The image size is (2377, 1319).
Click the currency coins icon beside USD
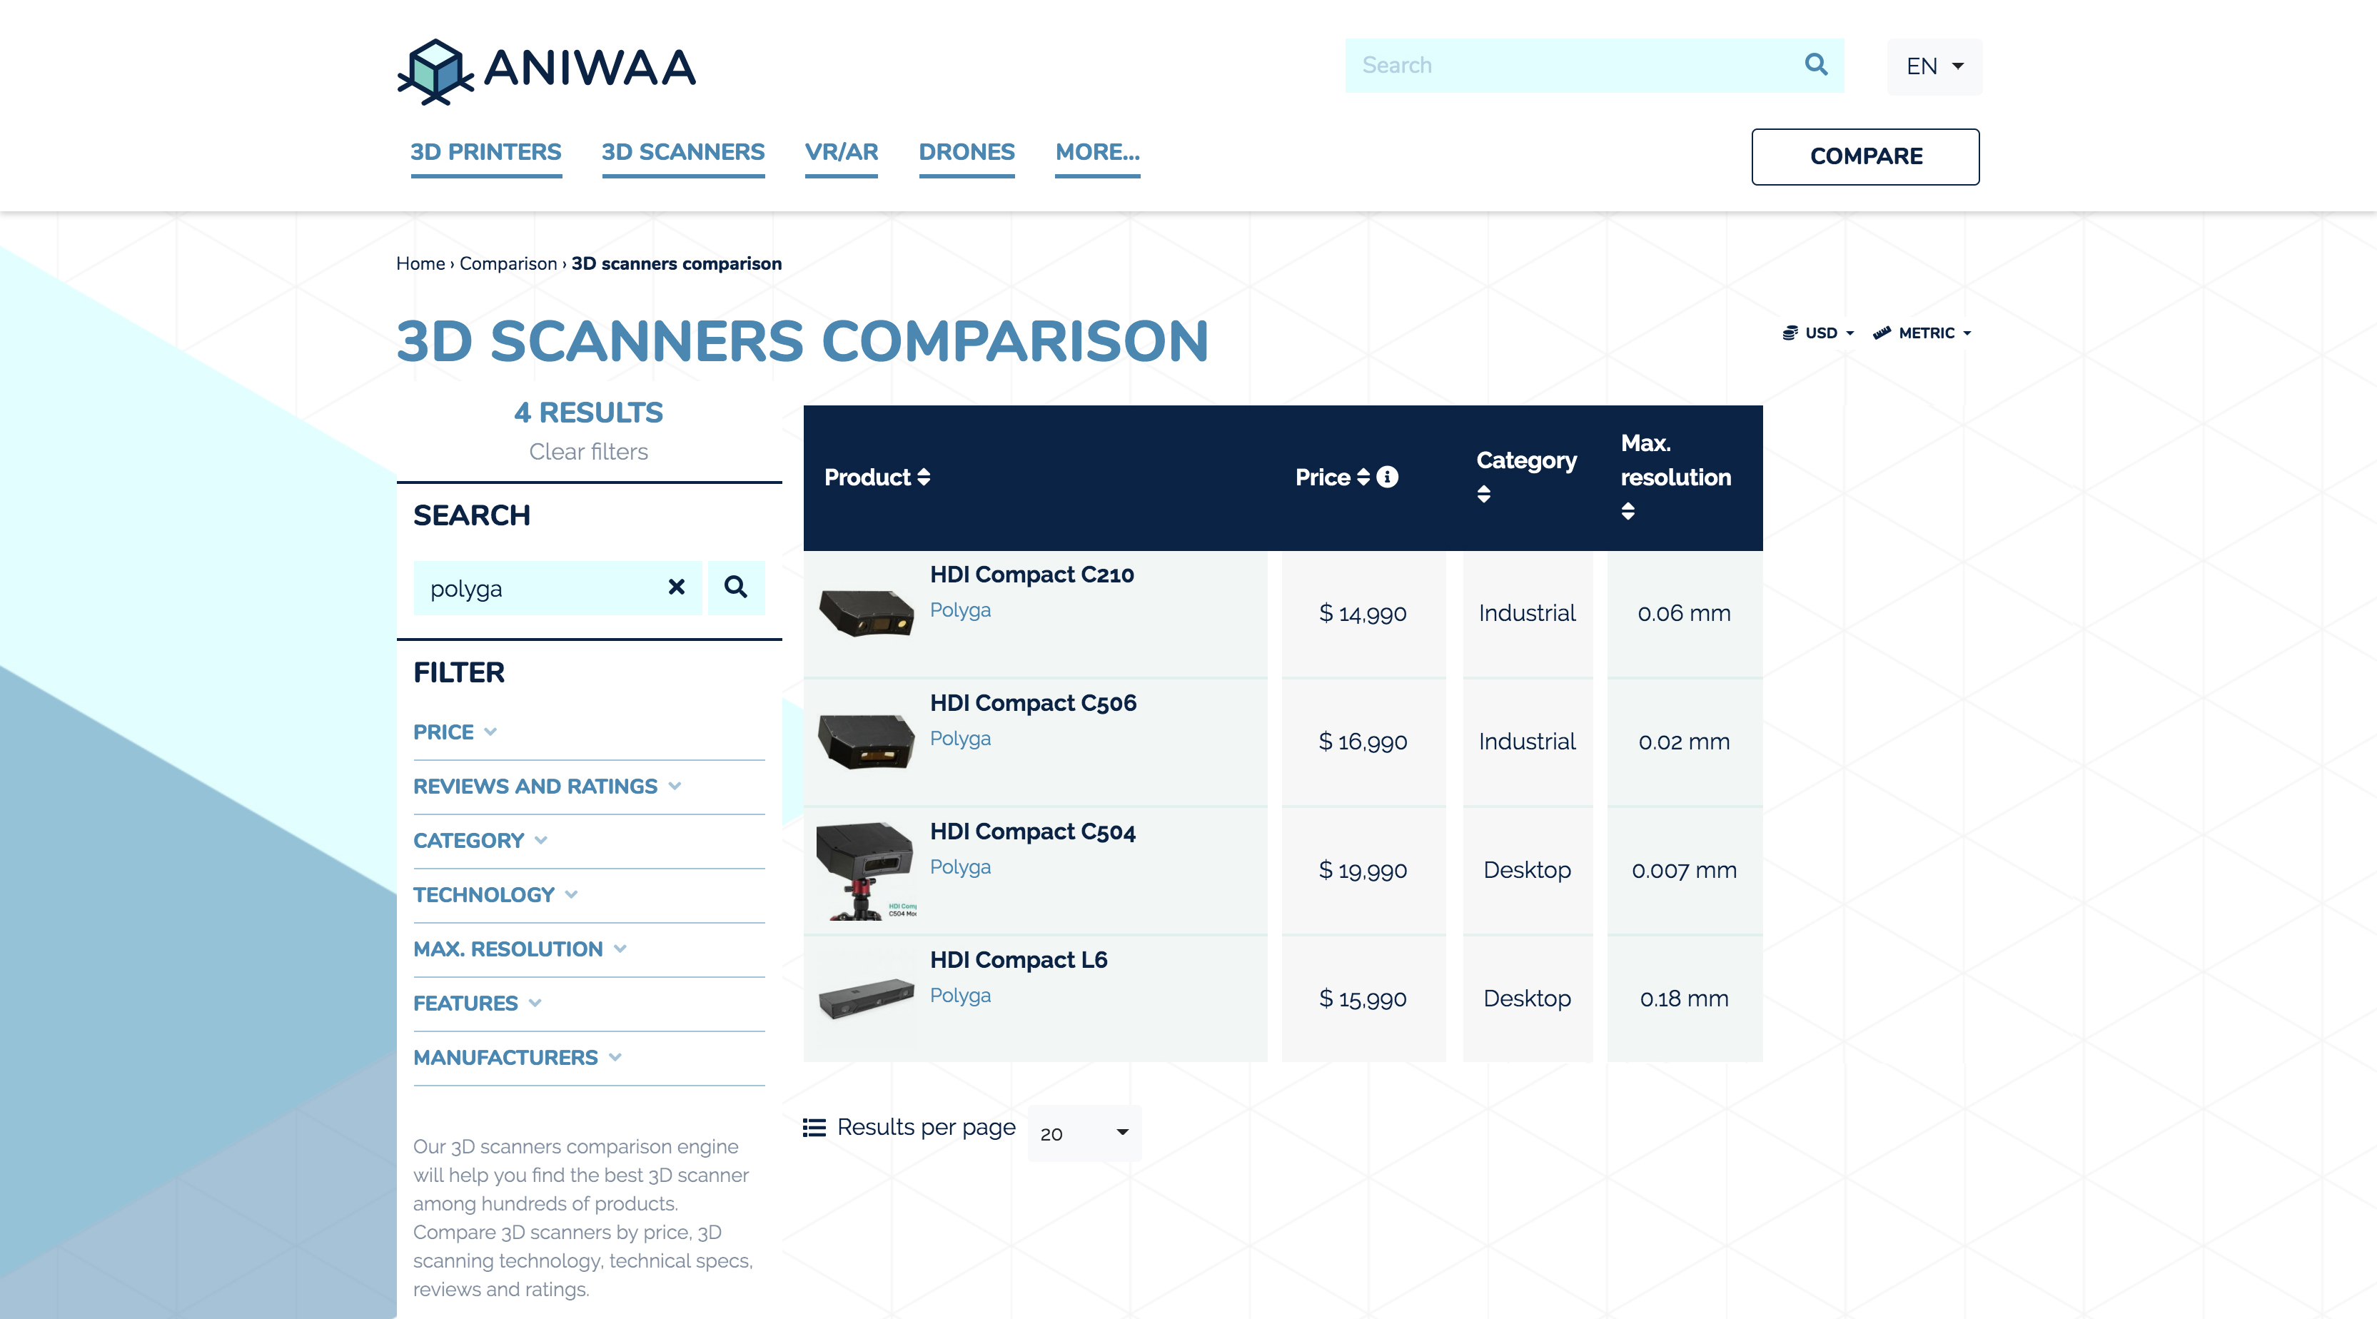click(1790, 333)
